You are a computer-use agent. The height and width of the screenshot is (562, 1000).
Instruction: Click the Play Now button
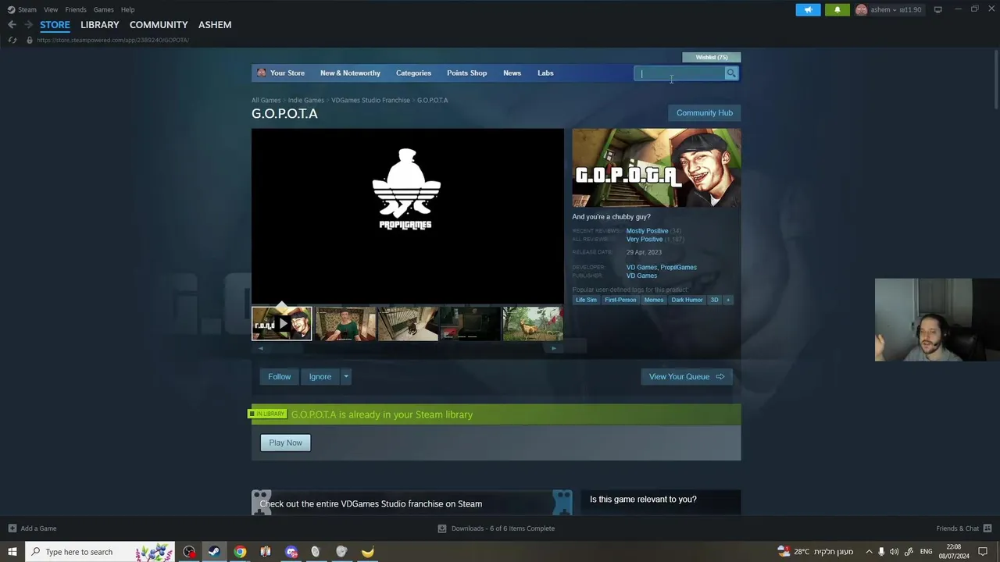(x=285, y=443)
